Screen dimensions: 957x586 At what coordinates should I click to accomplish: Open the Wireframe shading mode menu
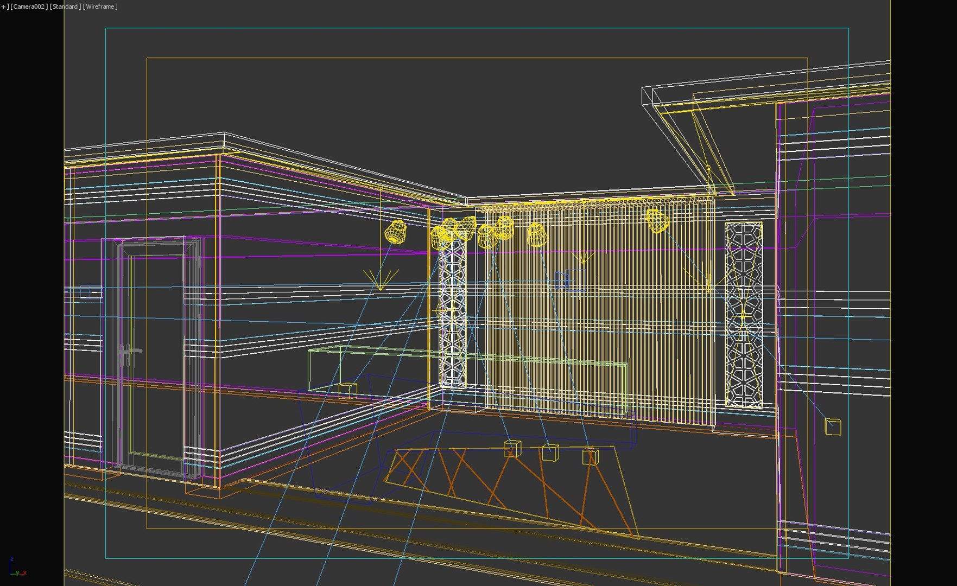click(100, 7)
